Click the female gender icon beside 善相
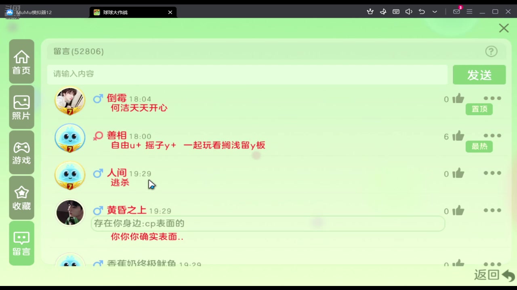The height and width of the screenshot is (290, 517). point(98,136)
